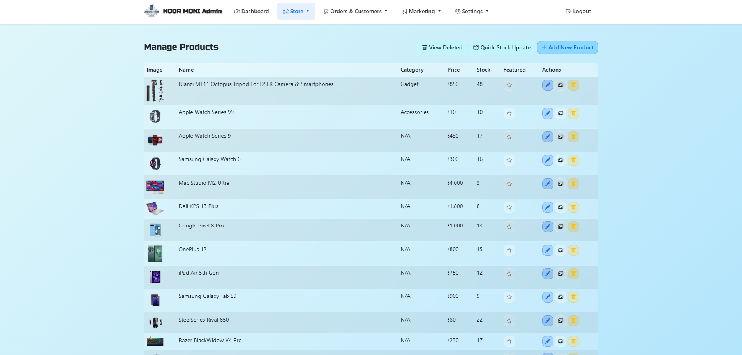The height and width of the screenshot is (355, 742).
Task: Edit the Dell XPS 13 Plus product
Action: click(548, 207)
